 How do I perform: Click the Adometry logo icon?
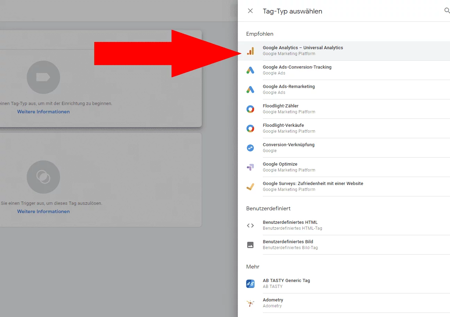coord(250,303)
